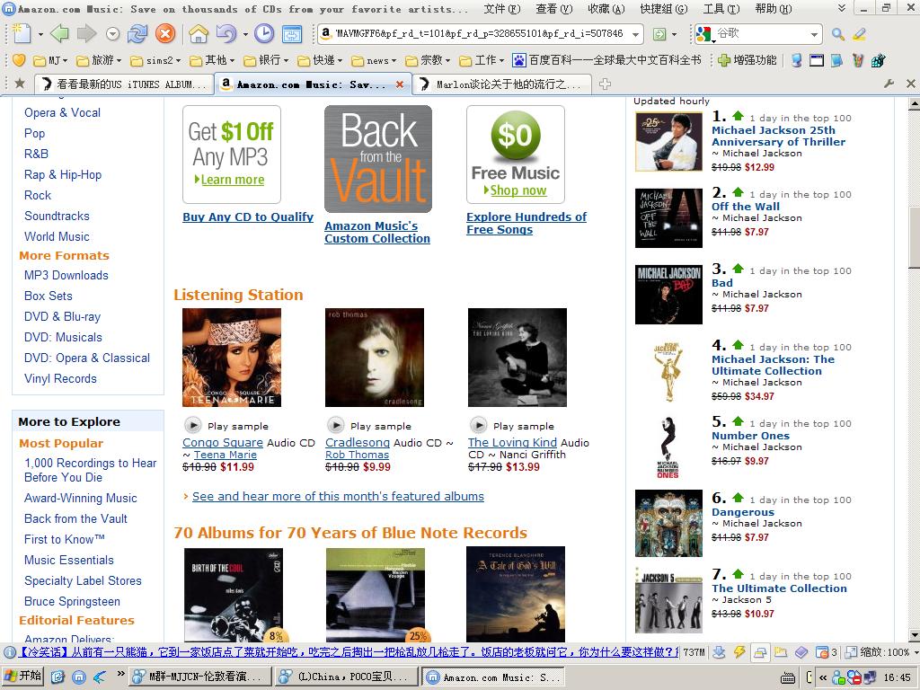Open the 百度百科 bookmark
Viewport: 920px width, 690px height.
pos(606,60)
